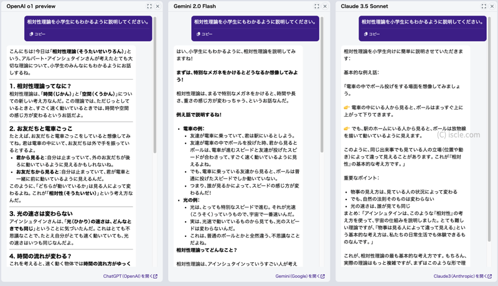
Task: Click the '例え話で説明するね！' heading in Gemini panel
Action: 199,114
